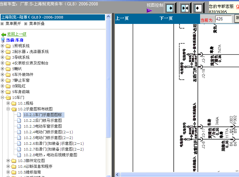Click the diagram horizontal scrollbar thumb
Screen dimensions: 239x177
click(x=180, y=174)
